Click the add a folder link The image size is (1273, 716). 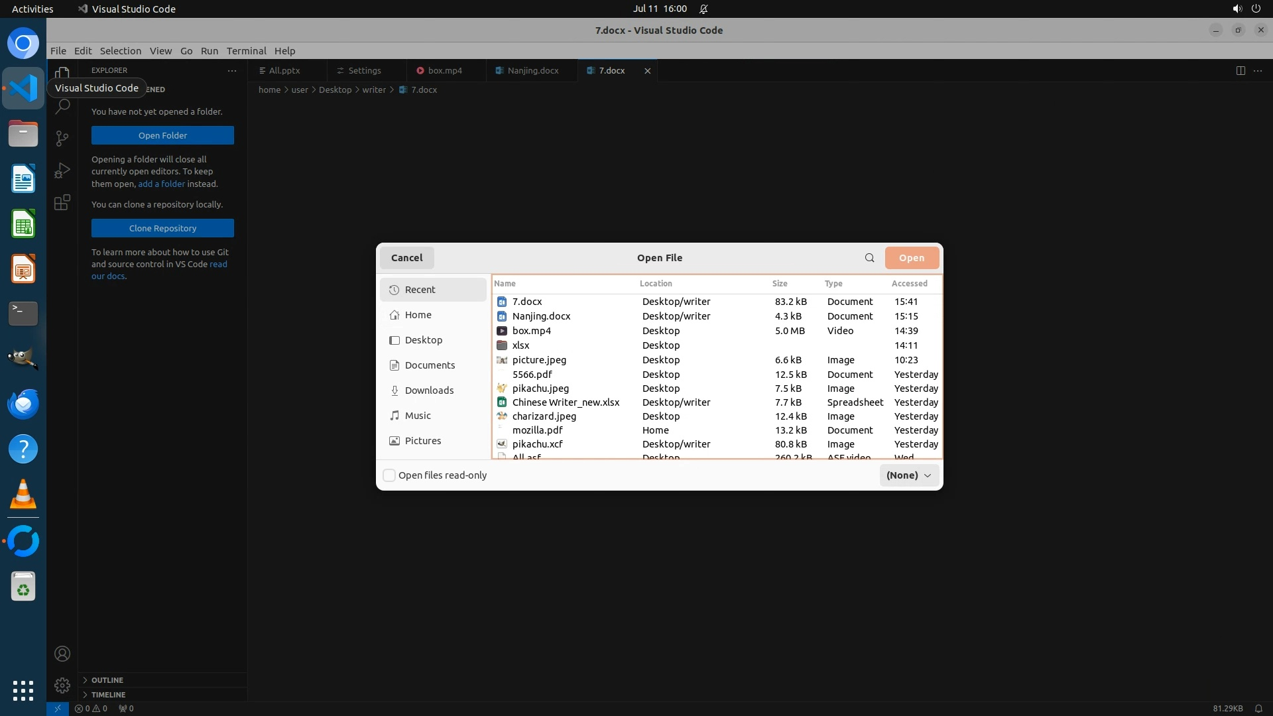[161, 184]
